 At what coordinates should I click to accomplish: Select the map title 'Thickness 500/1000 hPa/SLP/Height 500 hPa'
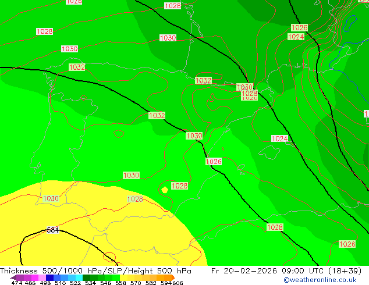95,270
